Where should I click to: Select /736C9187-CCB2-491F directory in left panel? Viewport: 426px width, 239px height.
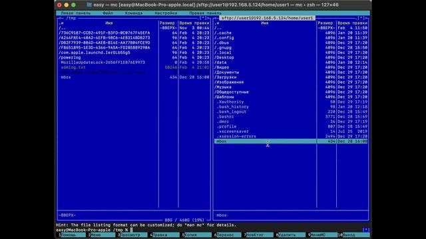tap(134, 33)
